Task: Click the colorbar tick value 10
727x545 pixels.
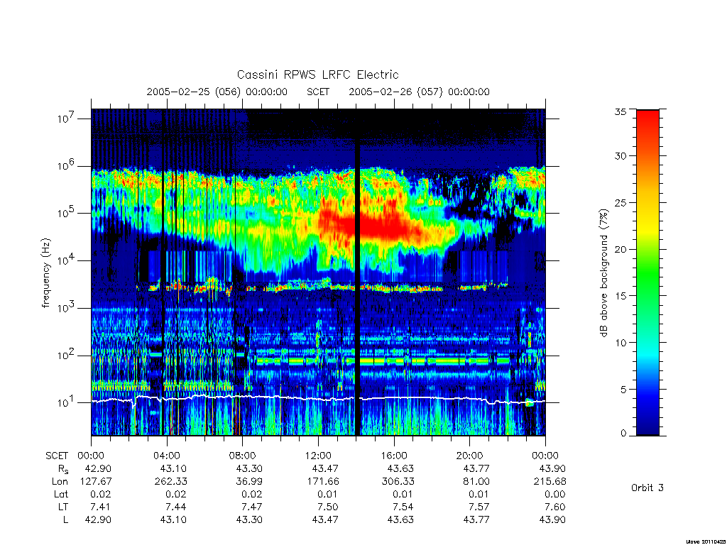Action: click(x=621, y=343)
